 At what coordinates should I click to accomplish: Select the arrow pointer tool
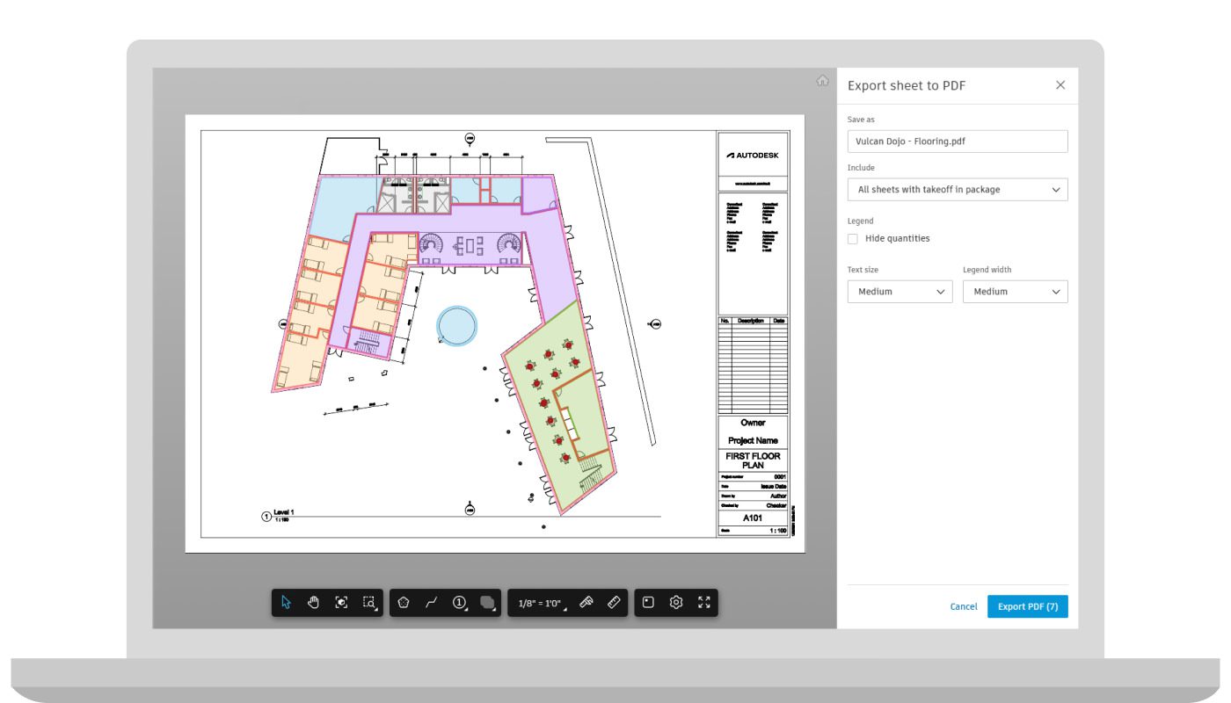pyautogui.click(x=286, y=603)
